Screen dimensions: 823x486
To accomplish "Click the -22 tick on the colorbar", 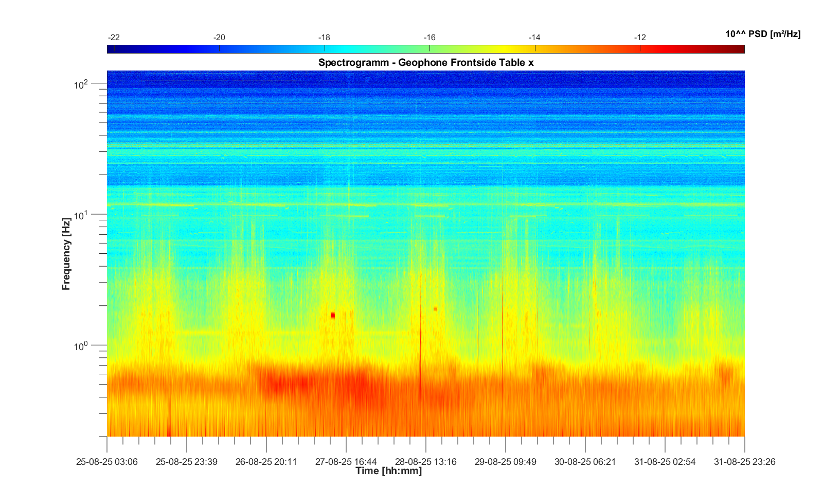I will (x=114, y=38).
